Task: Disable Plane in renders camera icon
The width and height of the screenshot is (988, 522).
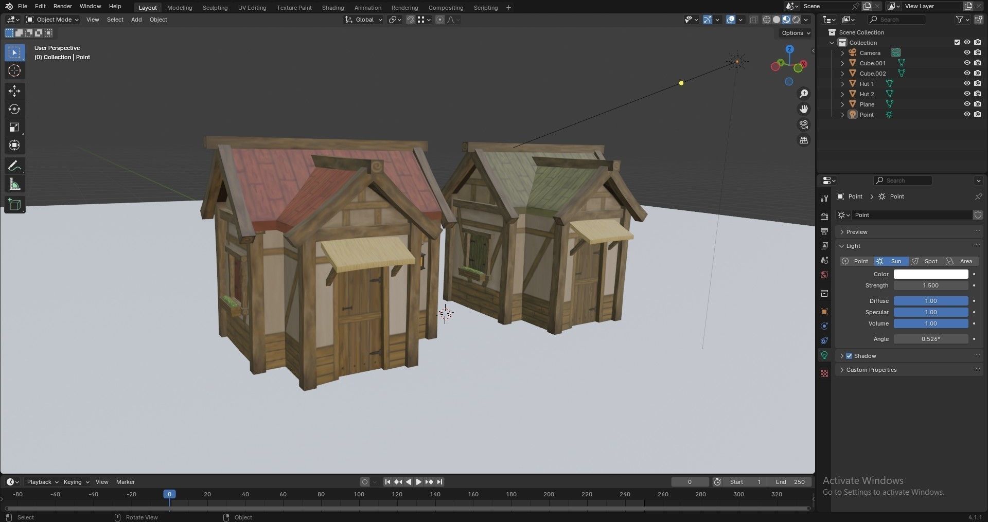Action: tap(977, 104)
